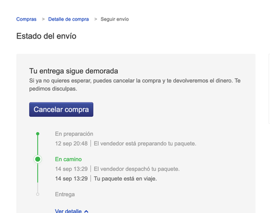The image size is (270, 213).
Task: Select the Entrega timeline marker
Action: pos(38,194)
